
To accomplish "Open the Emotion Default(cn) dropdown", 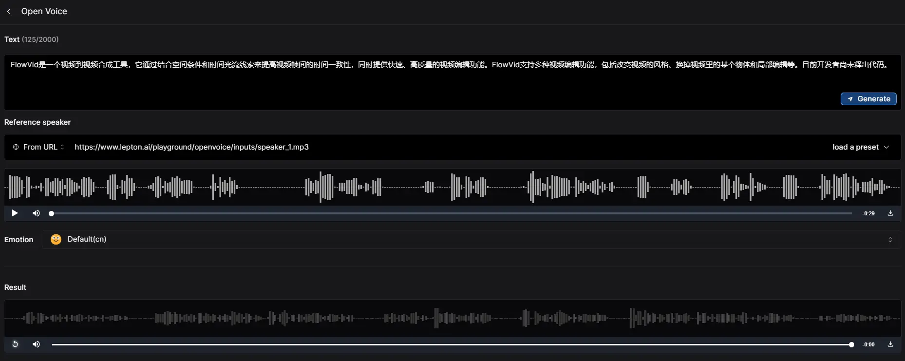I will [471, 240].
